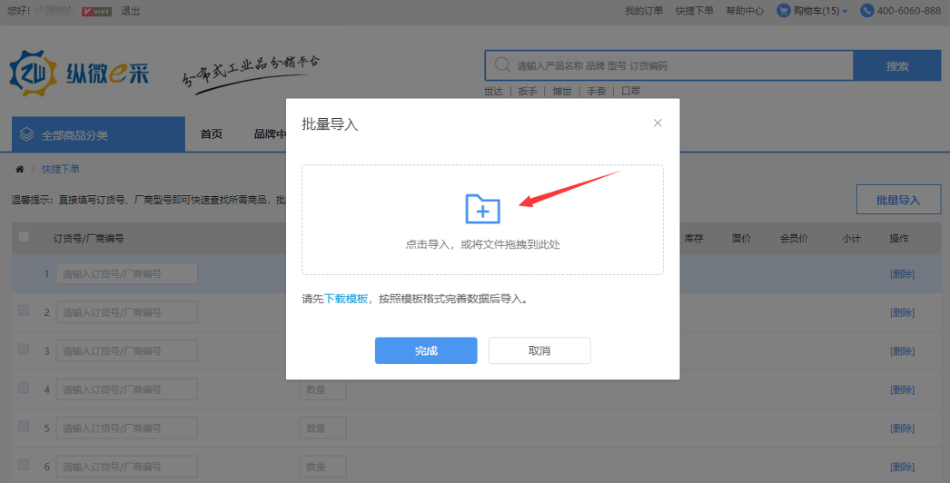Click the 纵微e采 gear logo
Image resolution: width=950 pixels, height=483 pixels.
click(33, 74)
